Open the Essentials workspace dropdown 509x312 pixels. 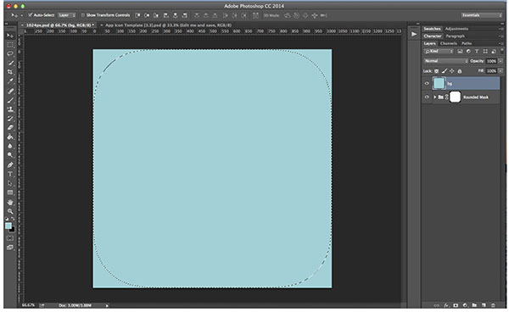pyautogui.click(x=481, y=15)
